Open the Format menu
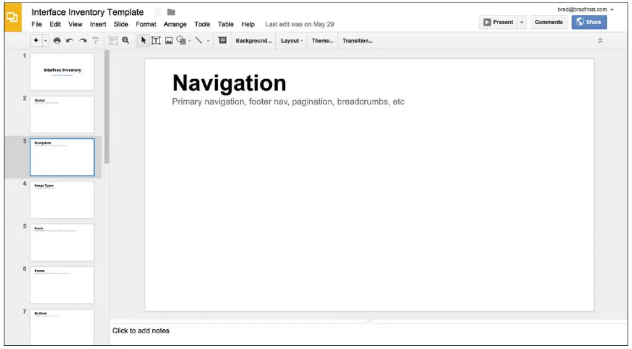The width and height of the screenshot is (632, 349). (x=146, y=24)
